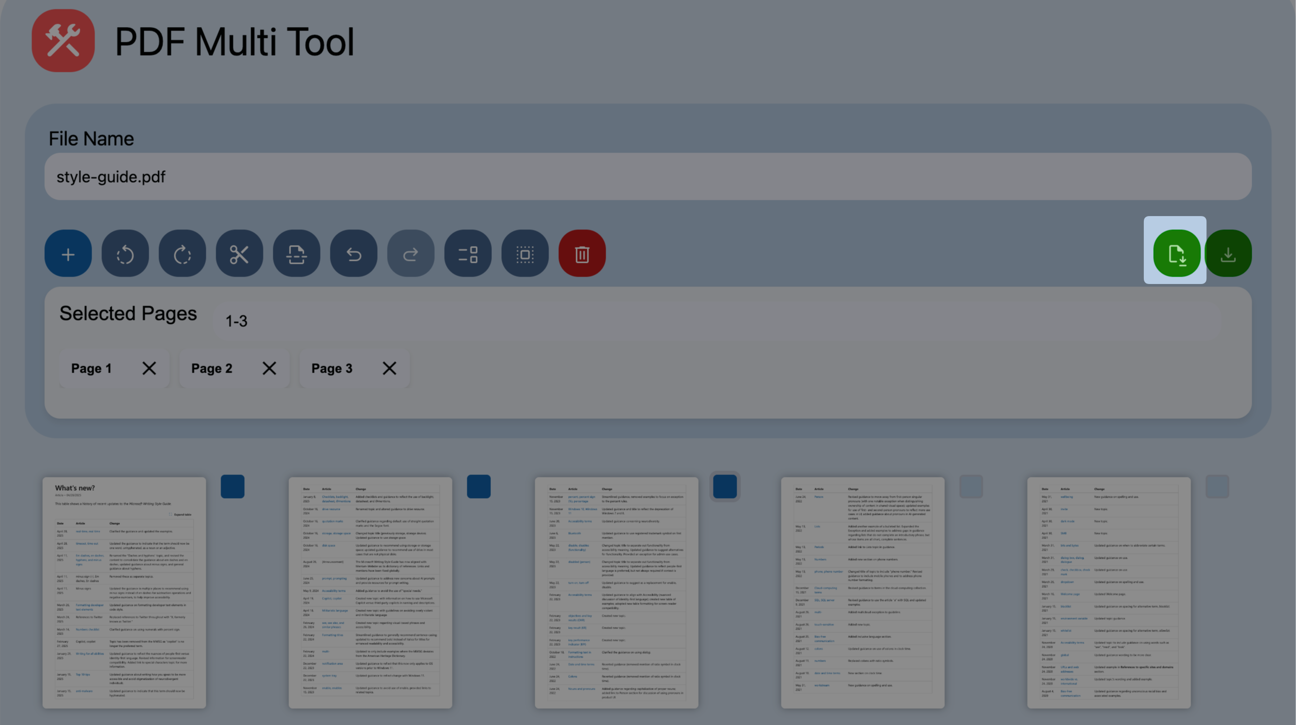Rotate pages counterclockwise
This screenshot has height=725, width=1296.
tap(125, 253)
